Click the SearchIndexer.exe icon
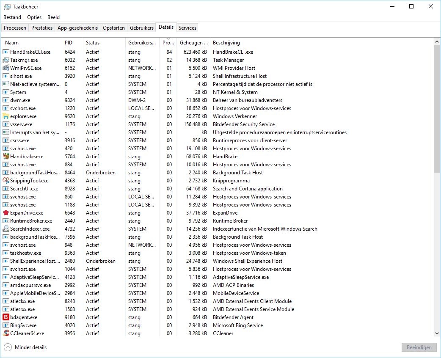 pos(6,229)
